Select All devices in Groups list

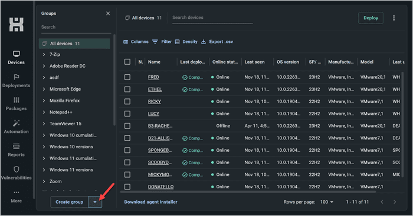pos(74,44)
